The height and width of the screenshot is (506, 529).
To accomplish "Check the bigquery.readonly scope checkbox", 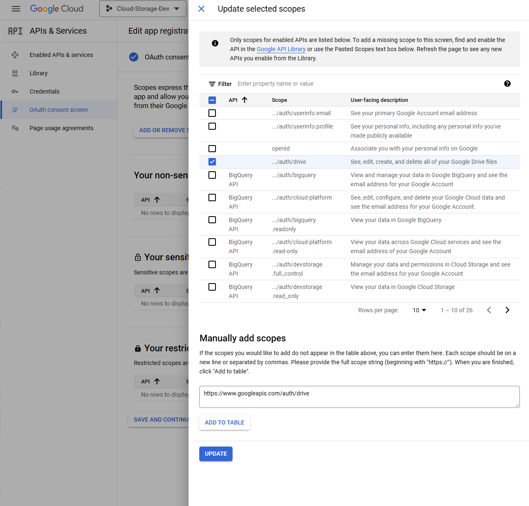I will (212, 220).
